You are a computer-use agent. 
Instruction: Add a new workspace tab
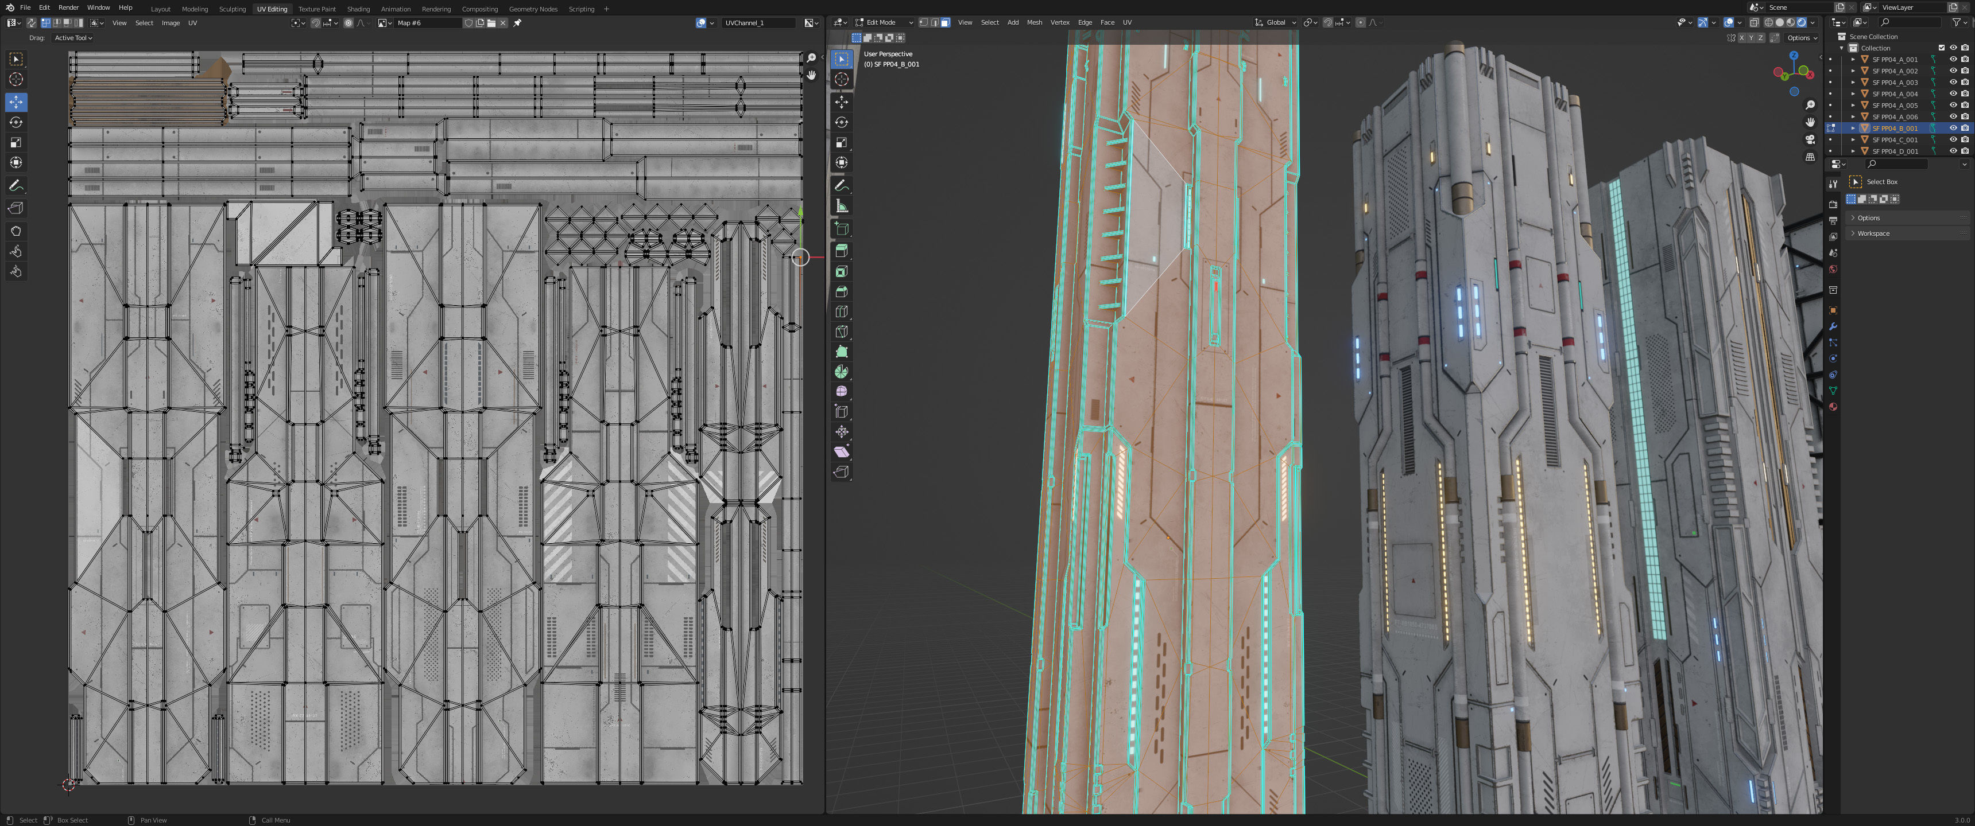pos(606,9)
